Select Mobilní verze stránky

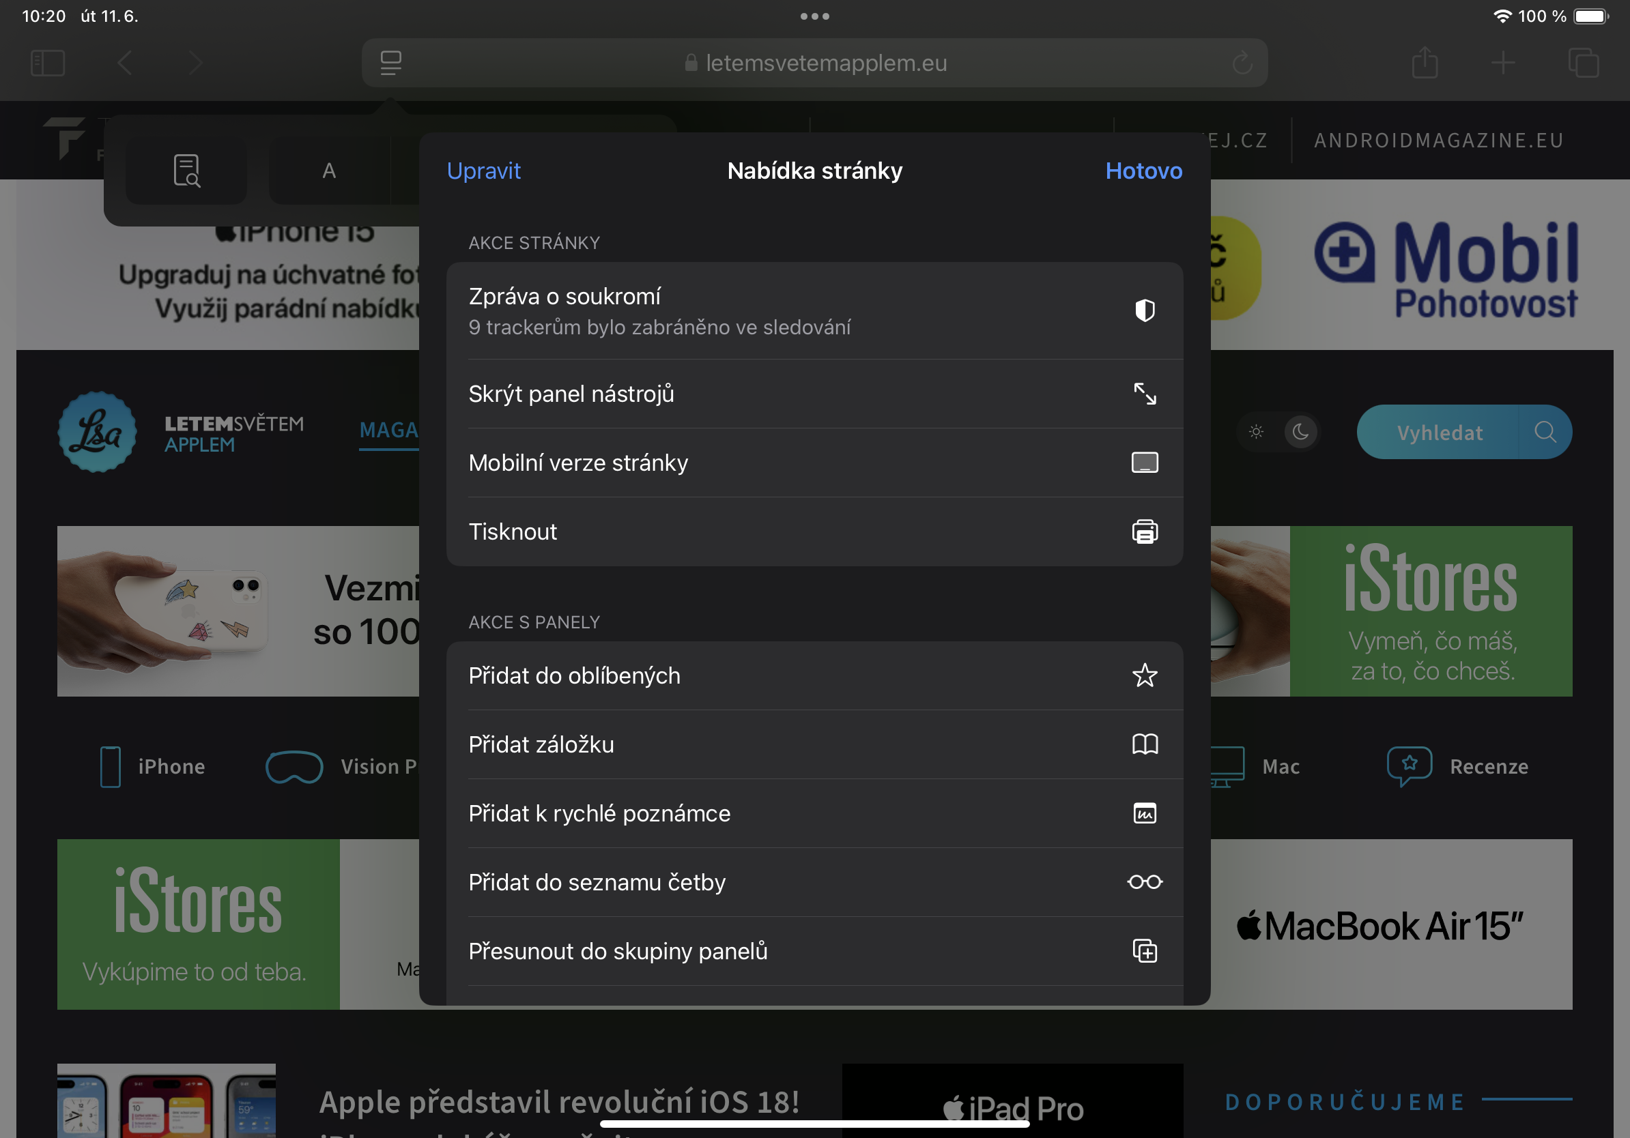(815, 463)
